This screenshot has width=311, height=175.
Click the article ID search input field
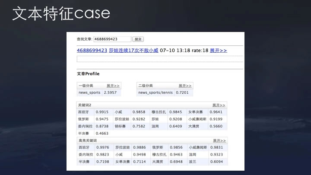(112, 39)
